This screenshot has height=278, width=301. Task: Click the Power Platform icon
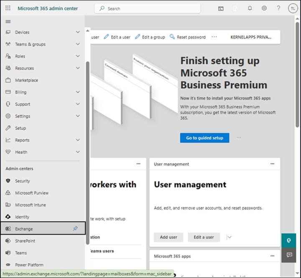point(8,265)
